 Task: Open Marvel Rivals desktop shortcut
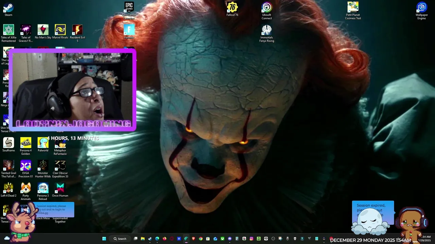(x=60, y=32)
